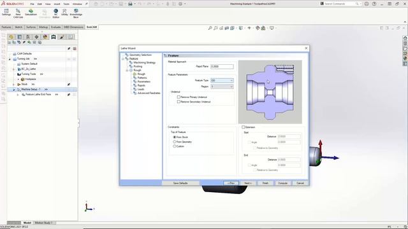The height and width of the screenshot is (229, 408).
Task: Click the Edit Appearance view icon
Action: 258,28
